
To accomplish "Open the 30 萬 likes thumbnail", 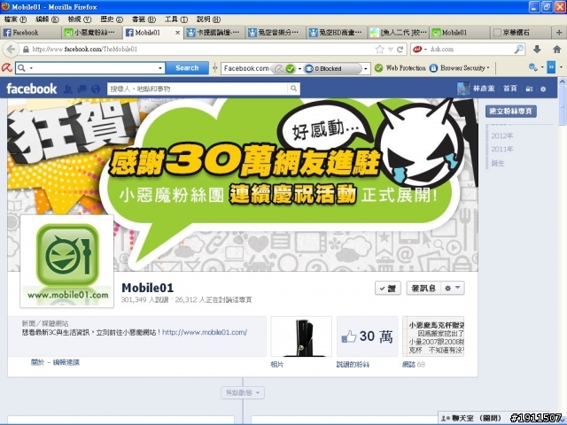I will pyautogui.click(x=368, y=336).
